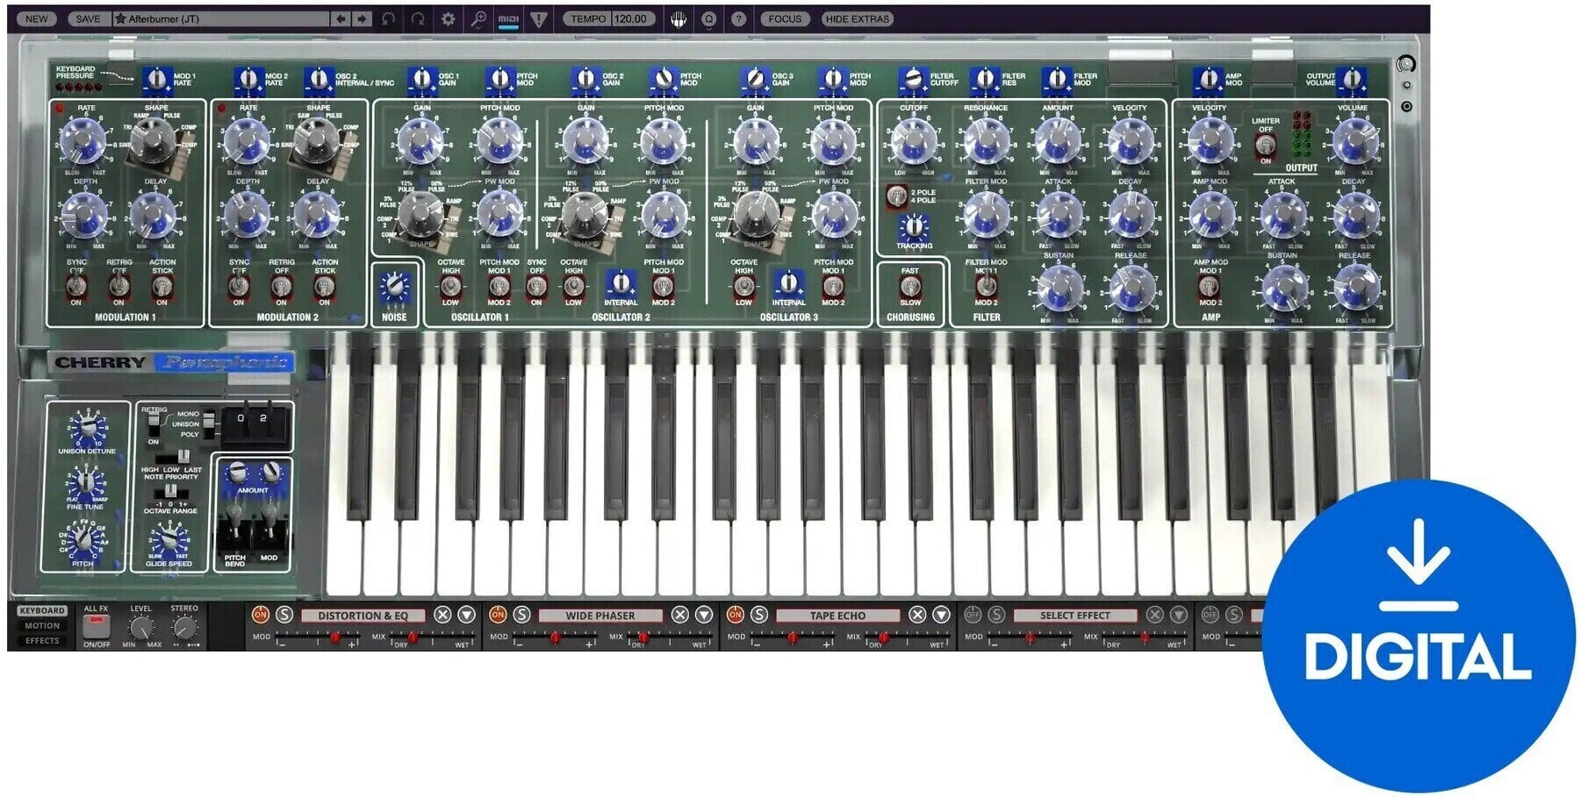Image resolution: width=1580 pixels, height=797 pixels.
Task: Switch to the EFFECTS tab
Action: pos(42,640)
